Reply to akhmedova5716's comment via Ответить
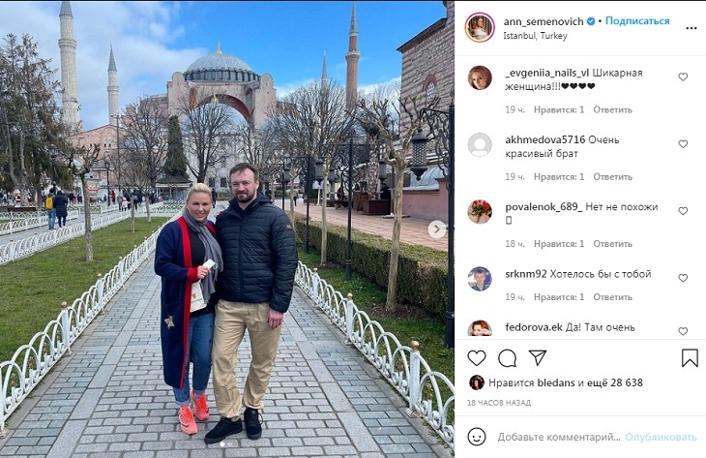The height and width of the screenshot is (458, 706). tap(612, 176)
